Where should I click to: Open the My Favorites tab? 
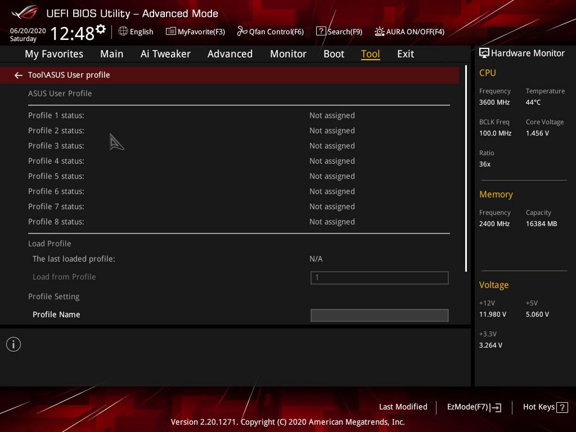point(54,54)
